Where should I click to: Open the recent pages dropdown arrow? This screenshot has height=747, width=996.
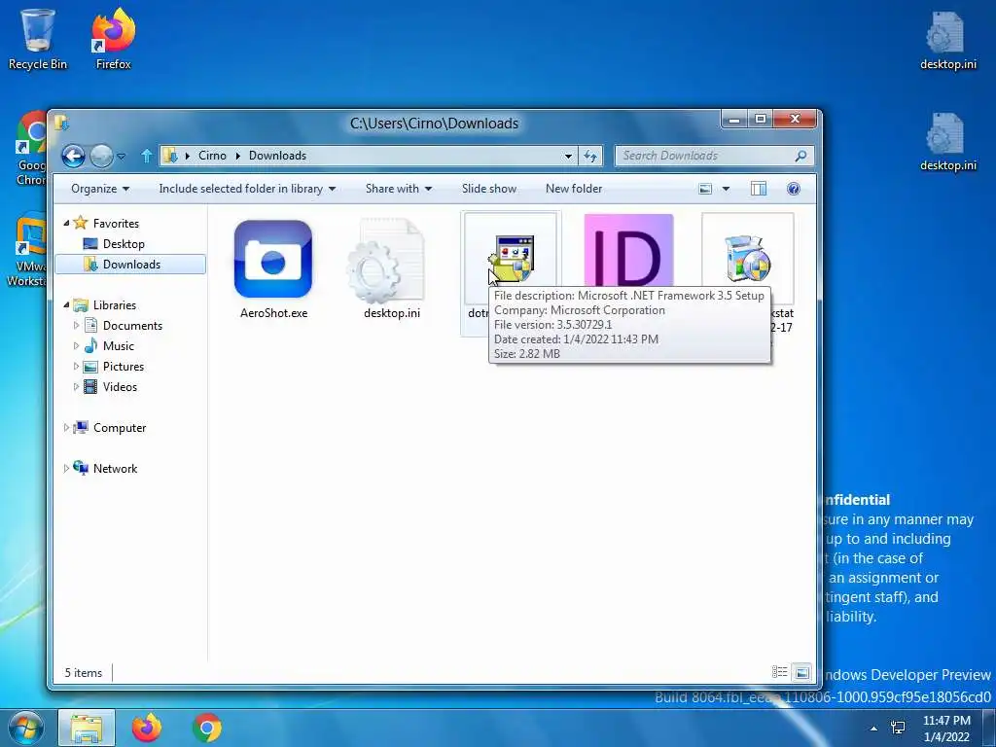click(x=122, y=156)
